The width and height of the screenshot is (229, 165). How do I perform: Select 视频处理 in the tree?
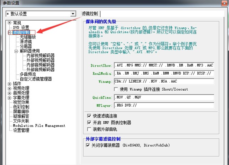(x=21, y=88)
